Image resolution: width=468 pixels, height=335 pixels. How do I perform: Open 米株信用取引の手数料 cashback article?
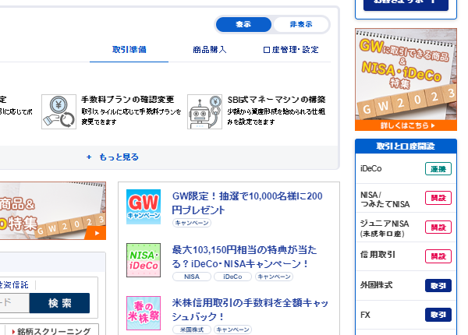250,309
